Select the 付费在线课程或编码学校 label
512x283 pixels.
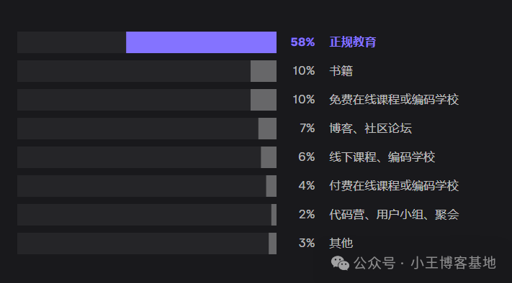coord(394,185)
